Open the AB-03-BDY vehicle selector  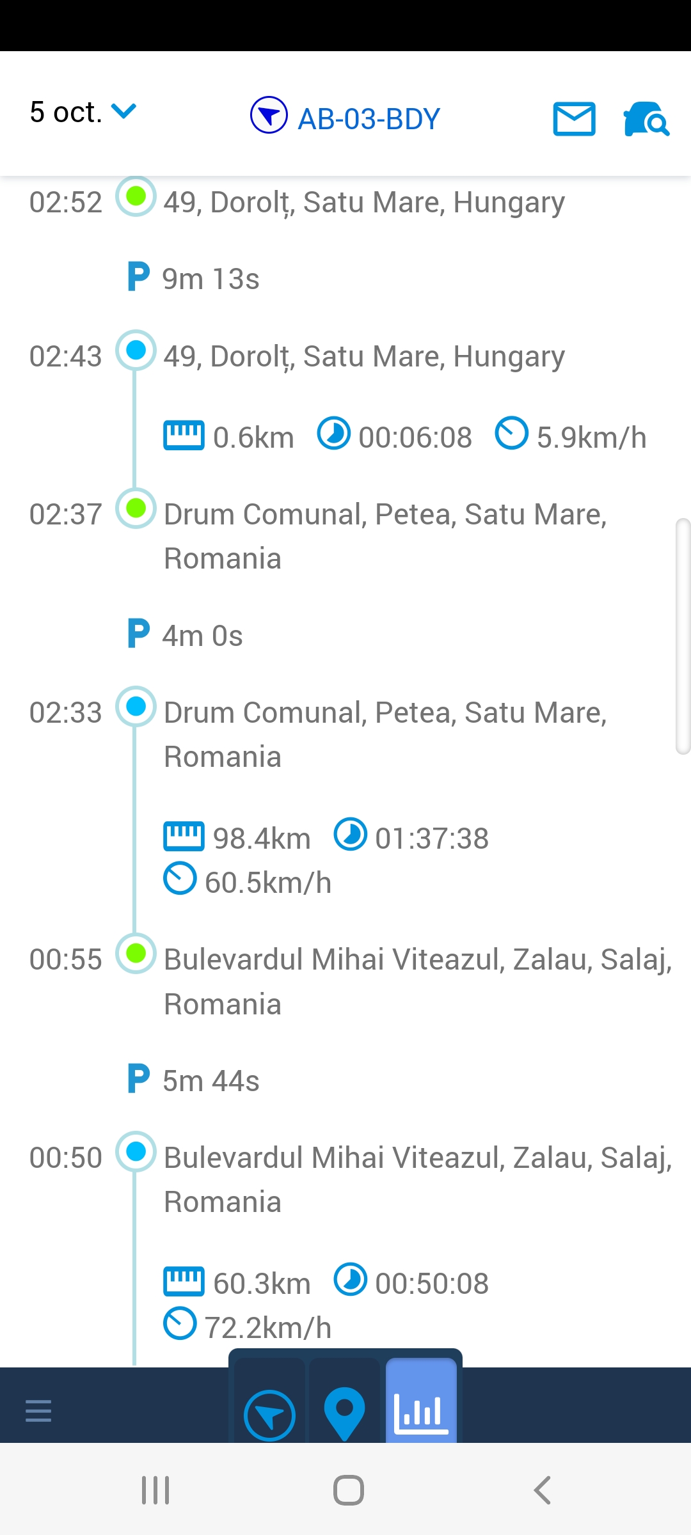point(369,119)
